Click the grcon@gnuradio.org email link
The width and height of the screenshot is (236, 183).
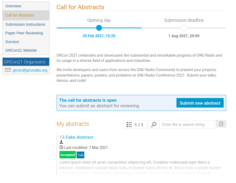30,70
